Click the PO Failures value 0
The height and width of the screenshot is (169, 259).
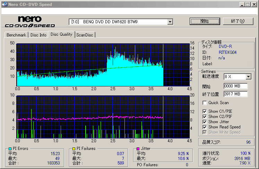pyautogui.click(x=187, y=165)
